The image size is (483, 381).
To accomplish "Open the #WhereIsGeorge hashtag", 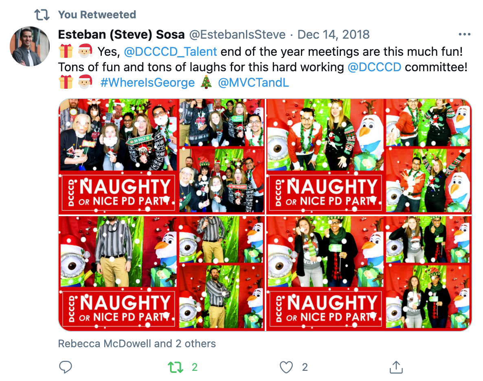I will click(147, 83).
